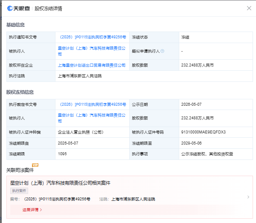Select 执行法院 value 上海市浦东新区人民法院 in 基础信息
The height and width of the screenshot is (223, 256).
tap(80, 76)
